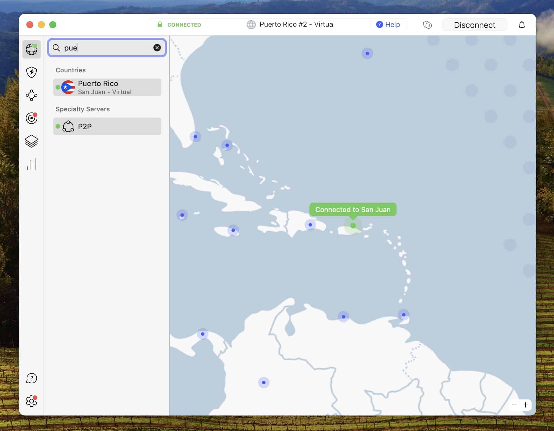Click the green lock Connected icon
The height and width of the screenshot is (431, 554).
(160, 25)
